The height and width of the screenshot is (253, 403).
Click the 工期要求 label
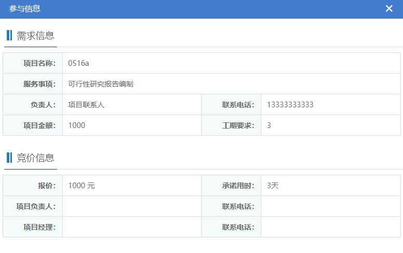pos(238,125)
